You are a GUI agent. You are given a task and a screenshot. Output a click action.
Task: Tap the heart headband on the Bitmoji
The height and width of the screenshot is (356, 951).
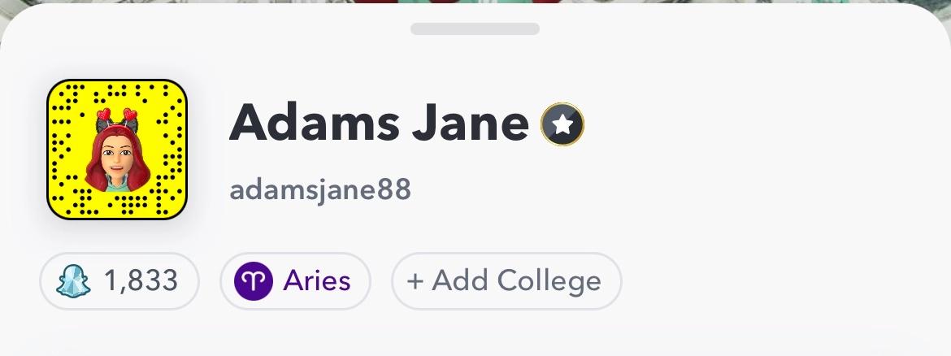(x=117, y=115)
